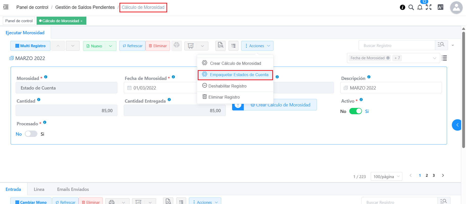Open the 100/página page size dropdown
Viewport: 470px width, 204px height.
(386, 176)
